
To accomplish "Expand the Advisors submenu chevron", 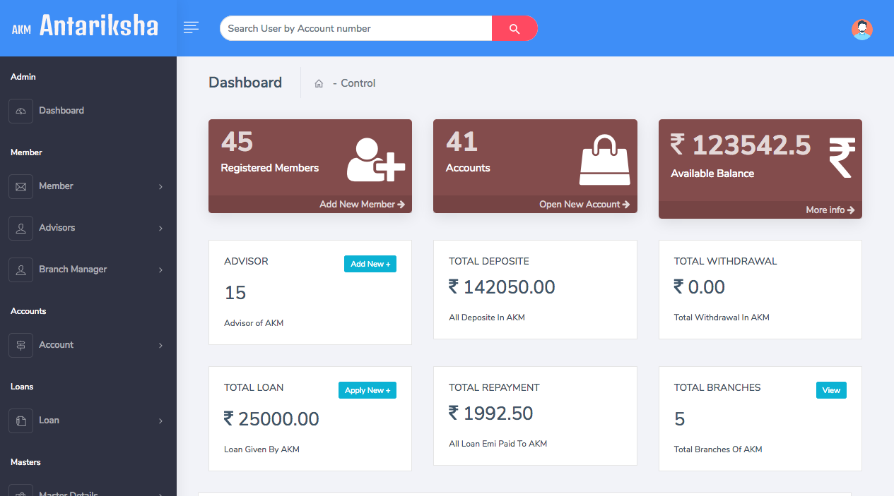I will [160, 229].
